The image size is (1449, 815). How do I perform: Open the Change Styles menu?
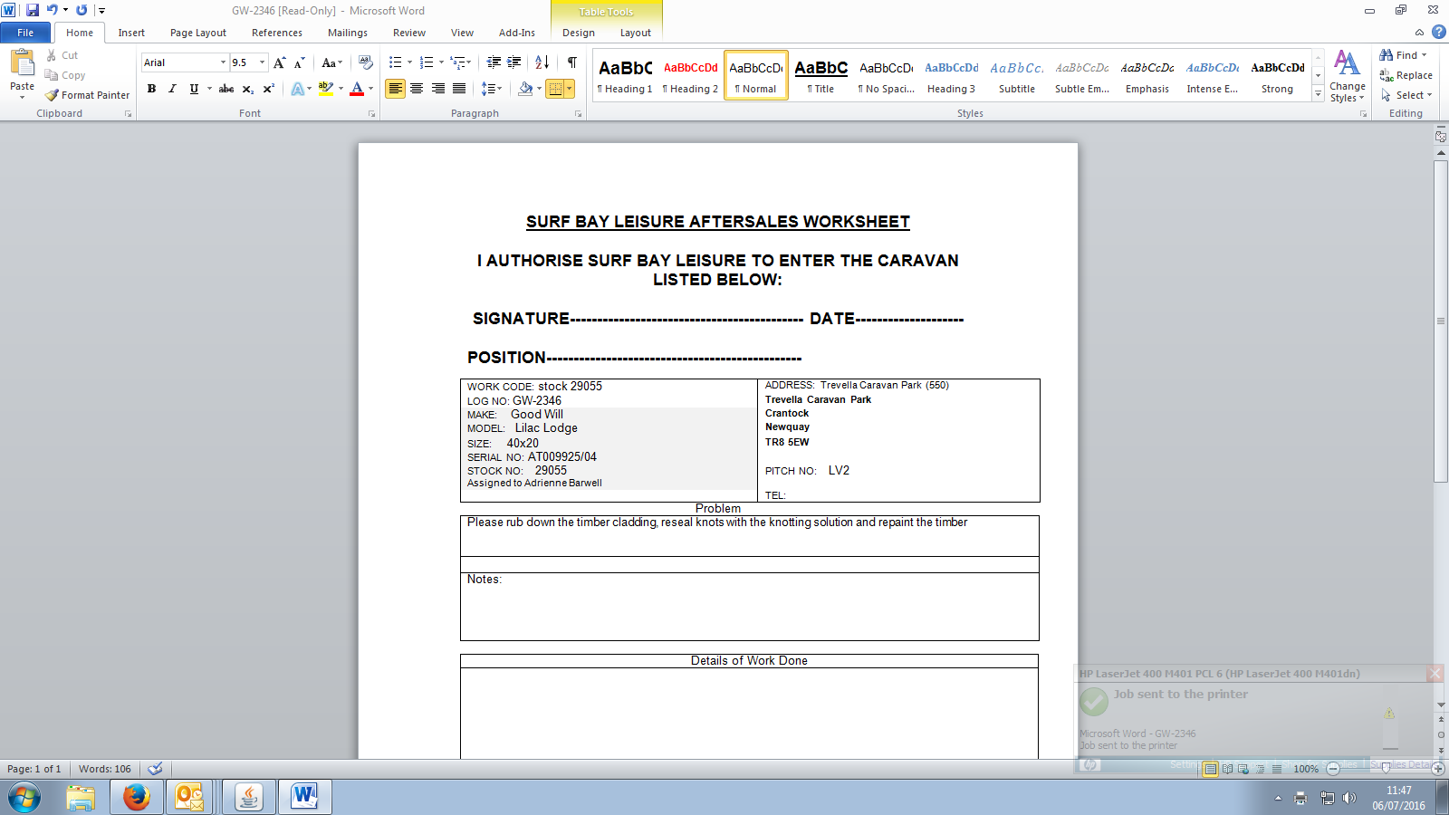(1348, 76)
